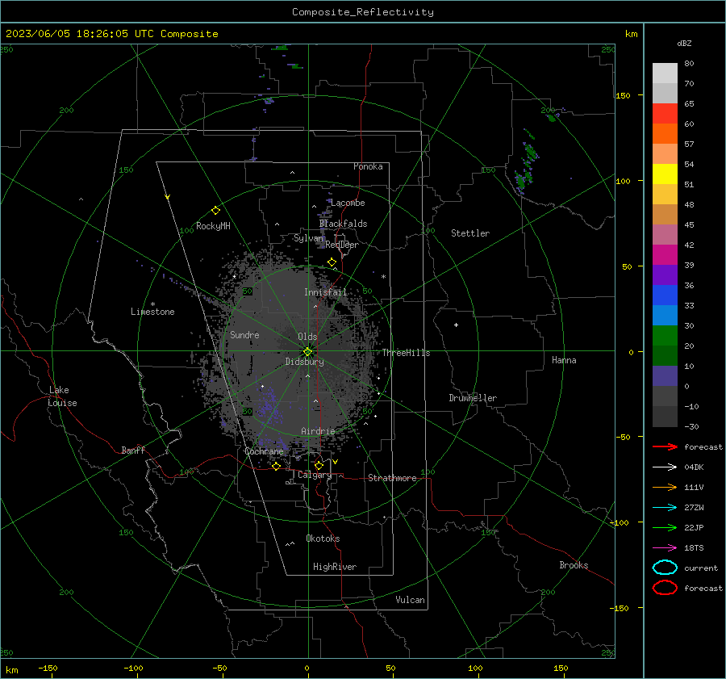
Task: Pick the blue 36 dBZ color swatch
Action: pos(665,295)
